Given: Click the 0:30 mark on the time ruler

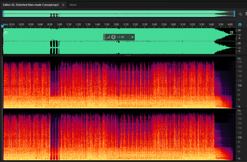Looking at the screenshot, I should tap(31, 24).
